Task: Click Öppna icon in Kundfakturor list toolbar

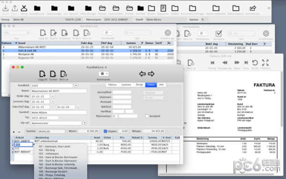Action: tap(53, 33)
